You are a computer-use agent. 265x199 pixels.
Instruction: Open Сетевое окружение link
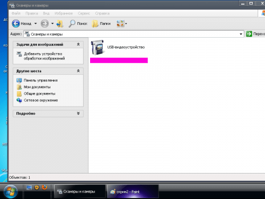[x=41, y=100]
